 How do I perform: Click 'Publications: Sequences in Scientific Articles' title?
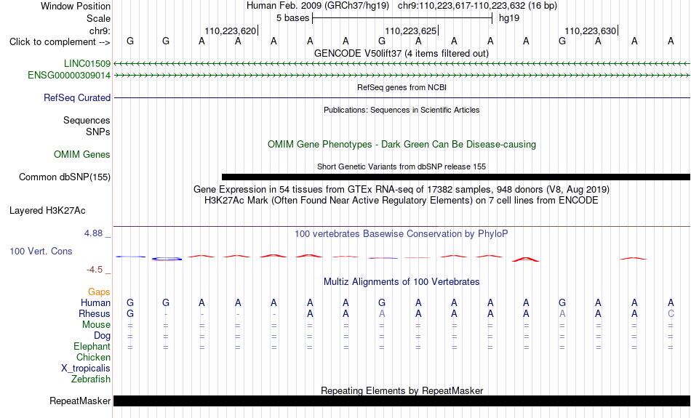402,110
